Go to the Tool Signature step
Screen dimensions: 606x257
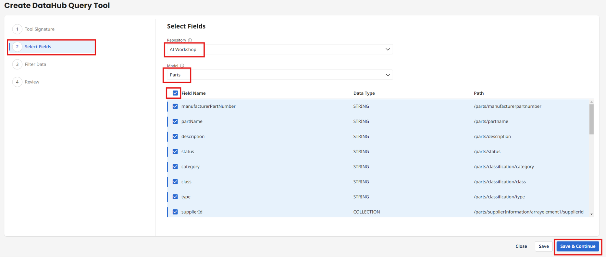point(39,29)
